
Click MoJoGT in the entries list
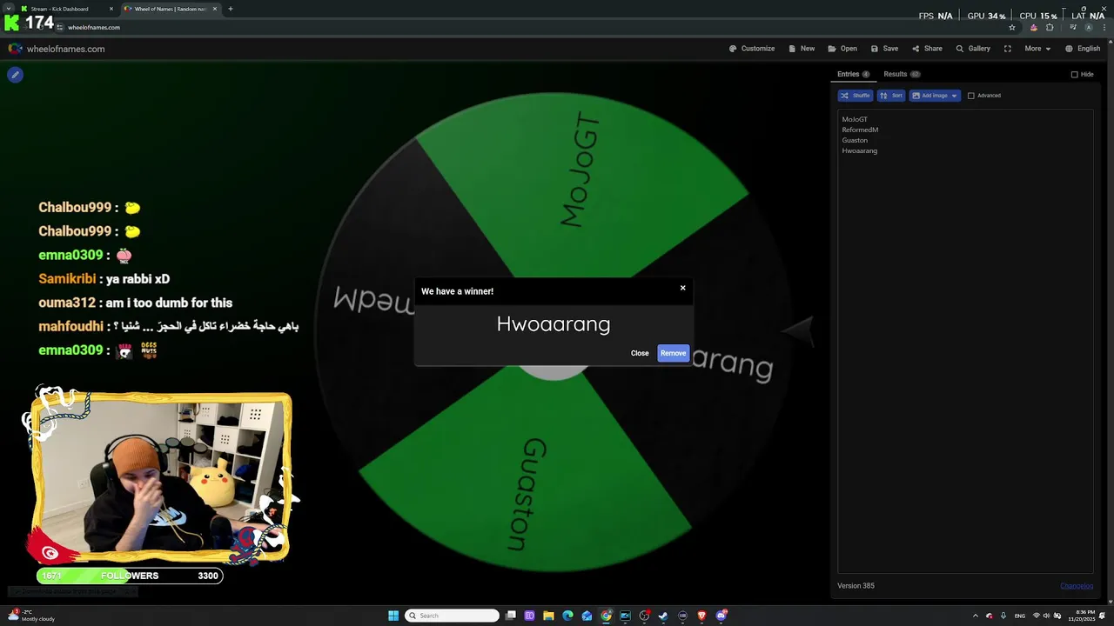point(855,119)
